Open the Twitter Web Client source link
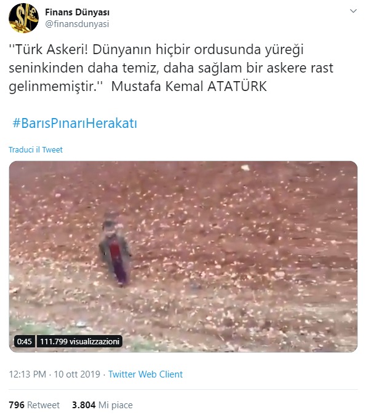 [x=145, y=374]
